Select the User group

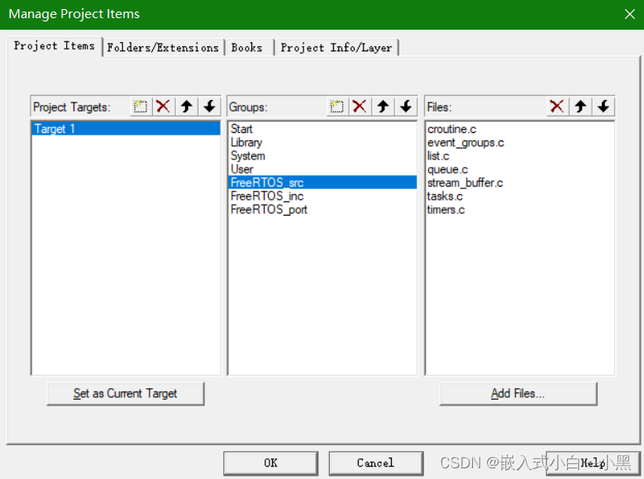pos(322,169)
